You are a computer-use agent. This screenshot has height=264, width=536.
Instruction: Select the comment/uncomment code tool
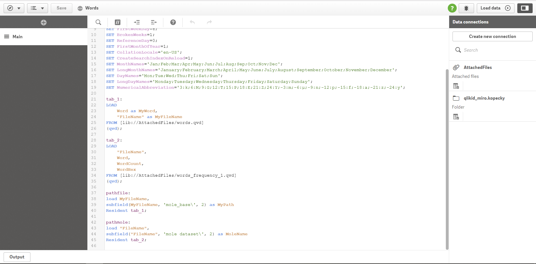(117, 22)
